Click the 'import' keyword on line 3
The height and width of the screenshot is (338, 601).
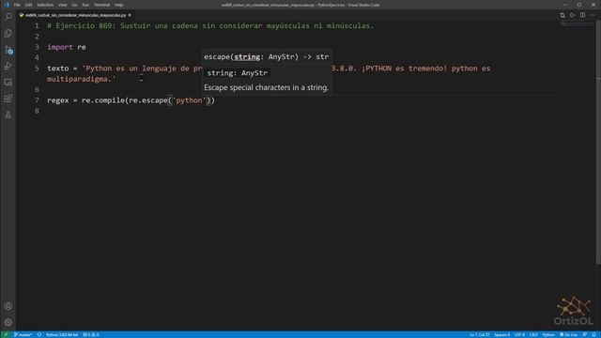[60, 47]
